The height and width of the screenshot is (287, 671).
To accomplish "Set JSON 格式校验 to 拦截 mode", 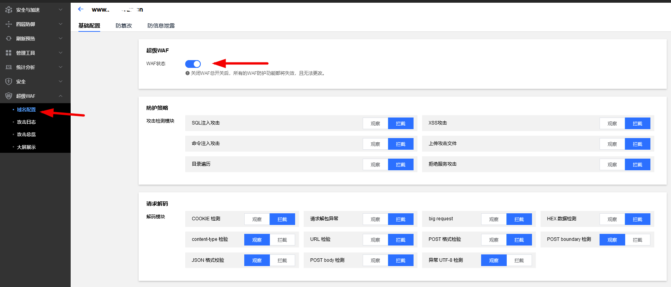I will click(282, 260).
